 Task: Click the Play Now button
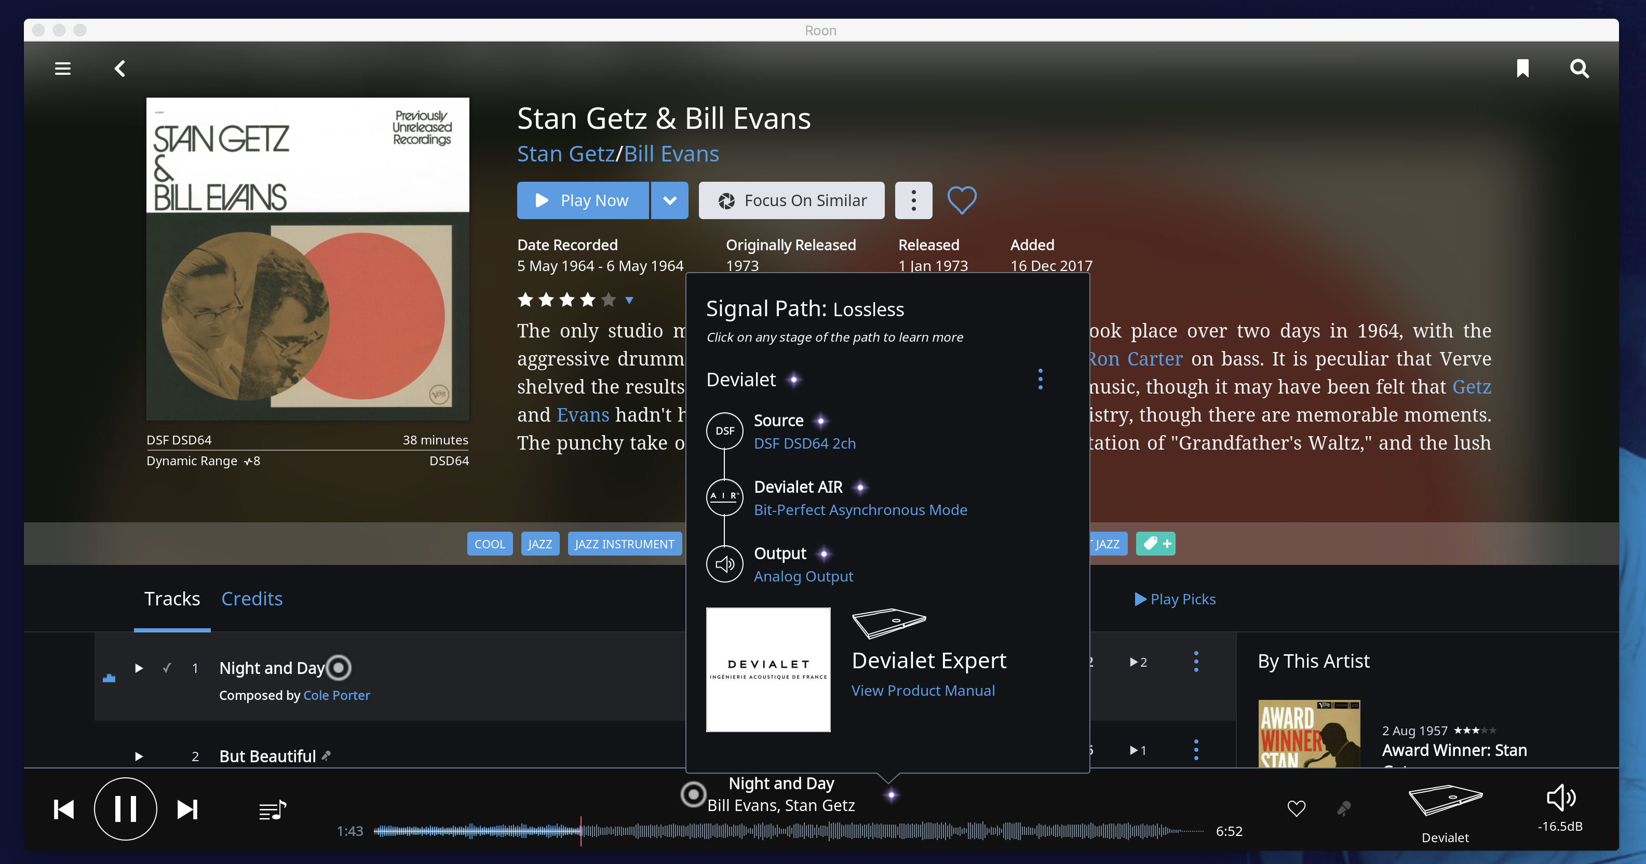pos(583,200)
